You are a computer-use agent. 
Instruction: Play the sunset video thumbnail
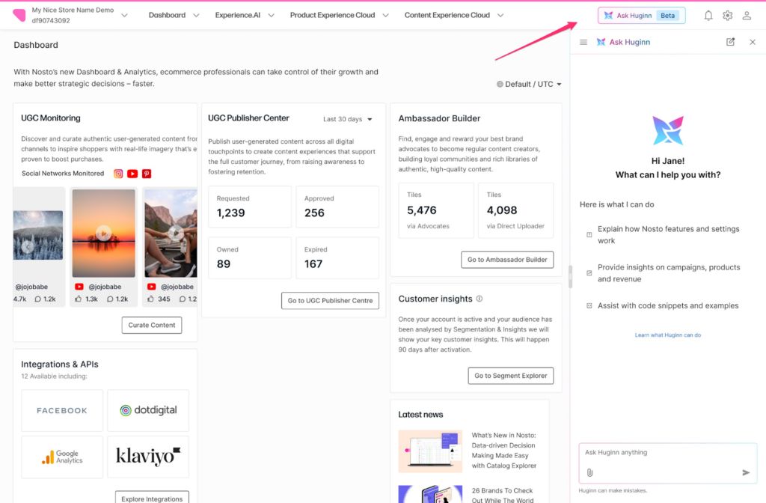tap(104, 234)
